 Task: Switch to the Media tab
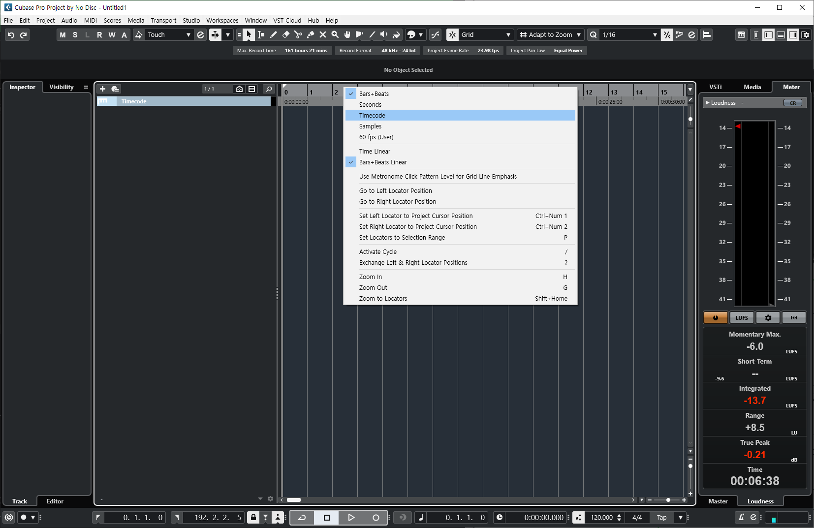pos(752,87)
